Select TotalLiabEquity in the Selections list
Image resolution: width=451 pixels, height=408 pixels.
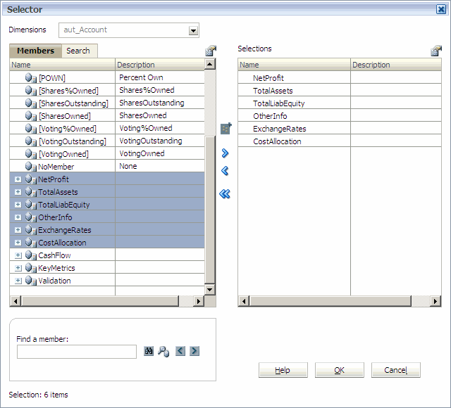click(x=279, y=103)
